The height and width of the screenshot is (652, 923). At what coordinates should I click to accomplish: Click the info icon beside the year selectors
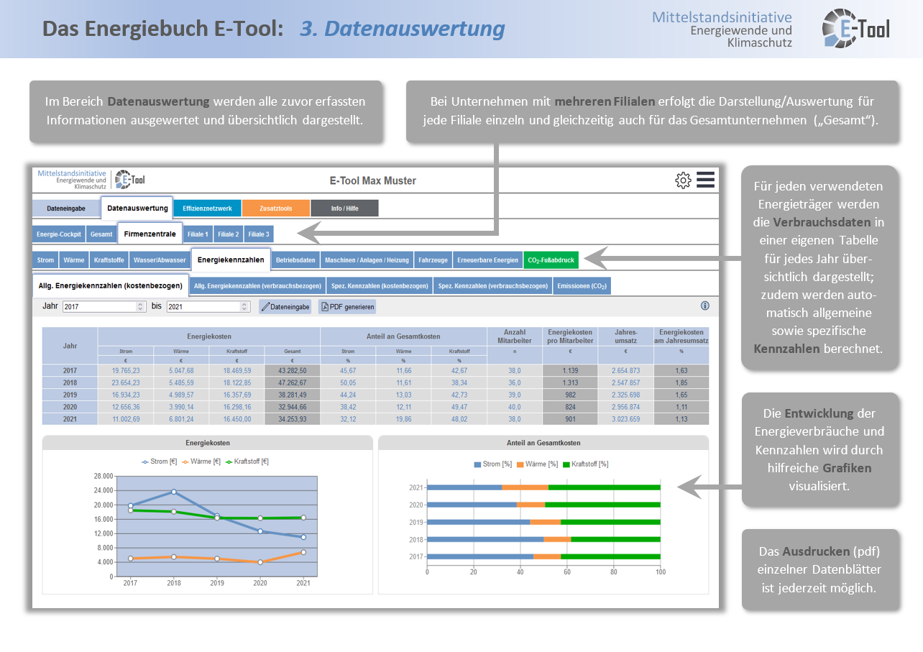coord(705,306)
